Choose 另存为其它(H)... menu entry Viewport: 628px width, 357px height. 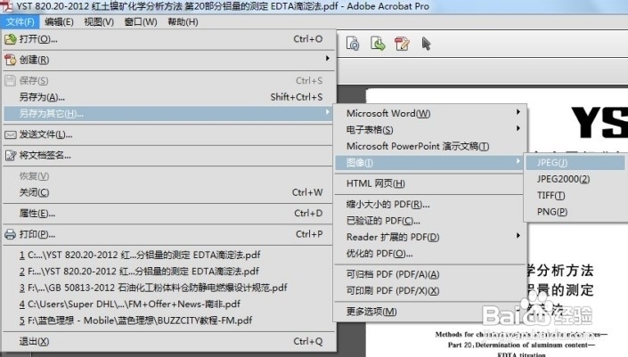(x=168, y=113)
